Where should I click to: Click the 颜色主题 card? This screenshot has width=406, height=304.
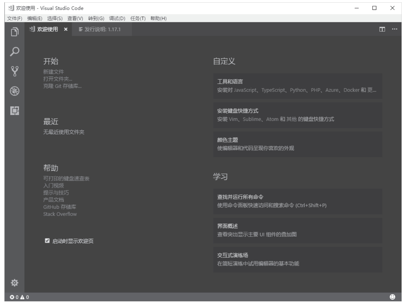(298, 144)
